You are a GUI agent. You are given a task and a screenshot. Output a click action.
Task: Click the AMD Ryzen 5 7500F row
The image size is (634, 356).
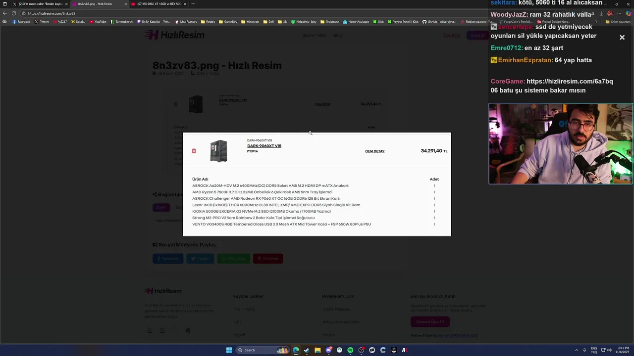(262, 192)
